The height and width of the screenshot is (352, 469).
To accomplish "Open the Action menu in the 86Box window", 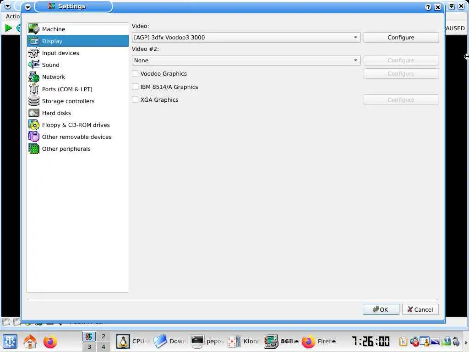I will 12,16.
